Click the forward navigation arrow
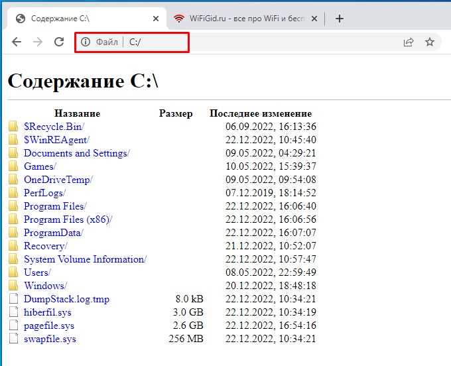The image size is (451, 366). click(38, 42)
